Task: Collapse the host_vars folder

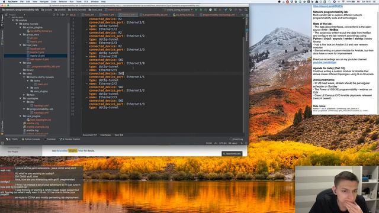Action: 20,45
